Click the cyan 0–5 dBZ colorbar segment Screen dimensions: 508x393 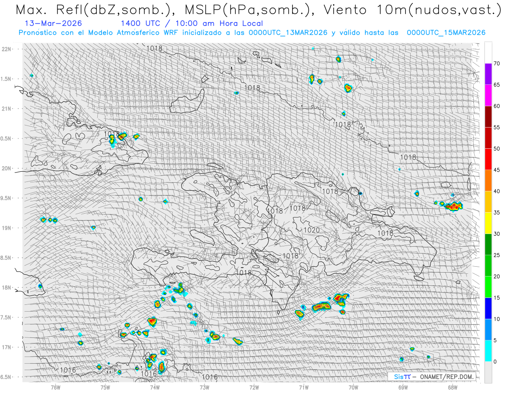[488, 351]
